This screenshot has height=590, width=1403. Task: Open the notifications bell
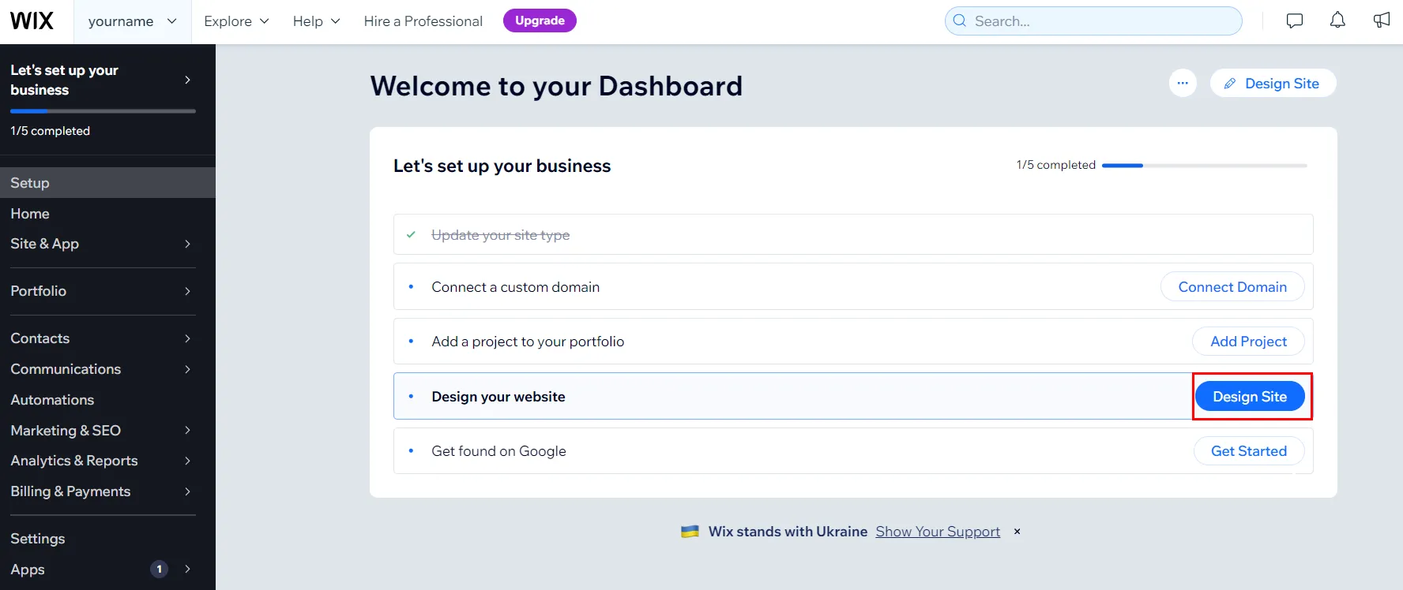click(x=1337, y=21)
